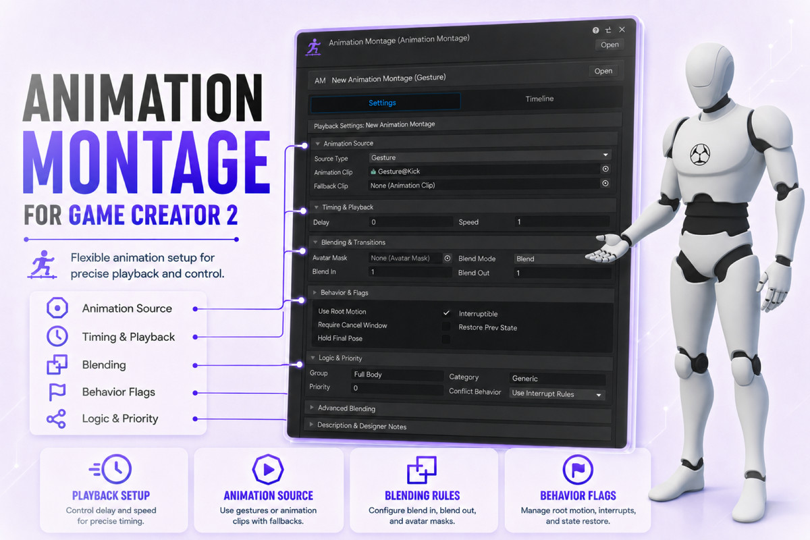Click the Playback Settings: New Animation Montage header
The image size is (810, 540).
[374, 125]
